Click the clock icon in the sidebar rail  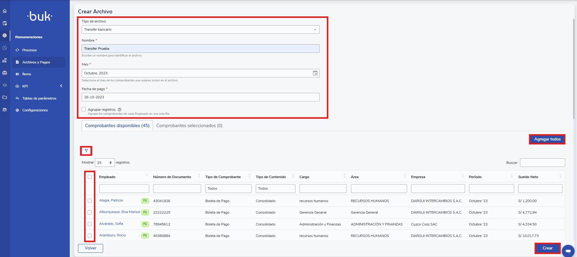(5, 48)
